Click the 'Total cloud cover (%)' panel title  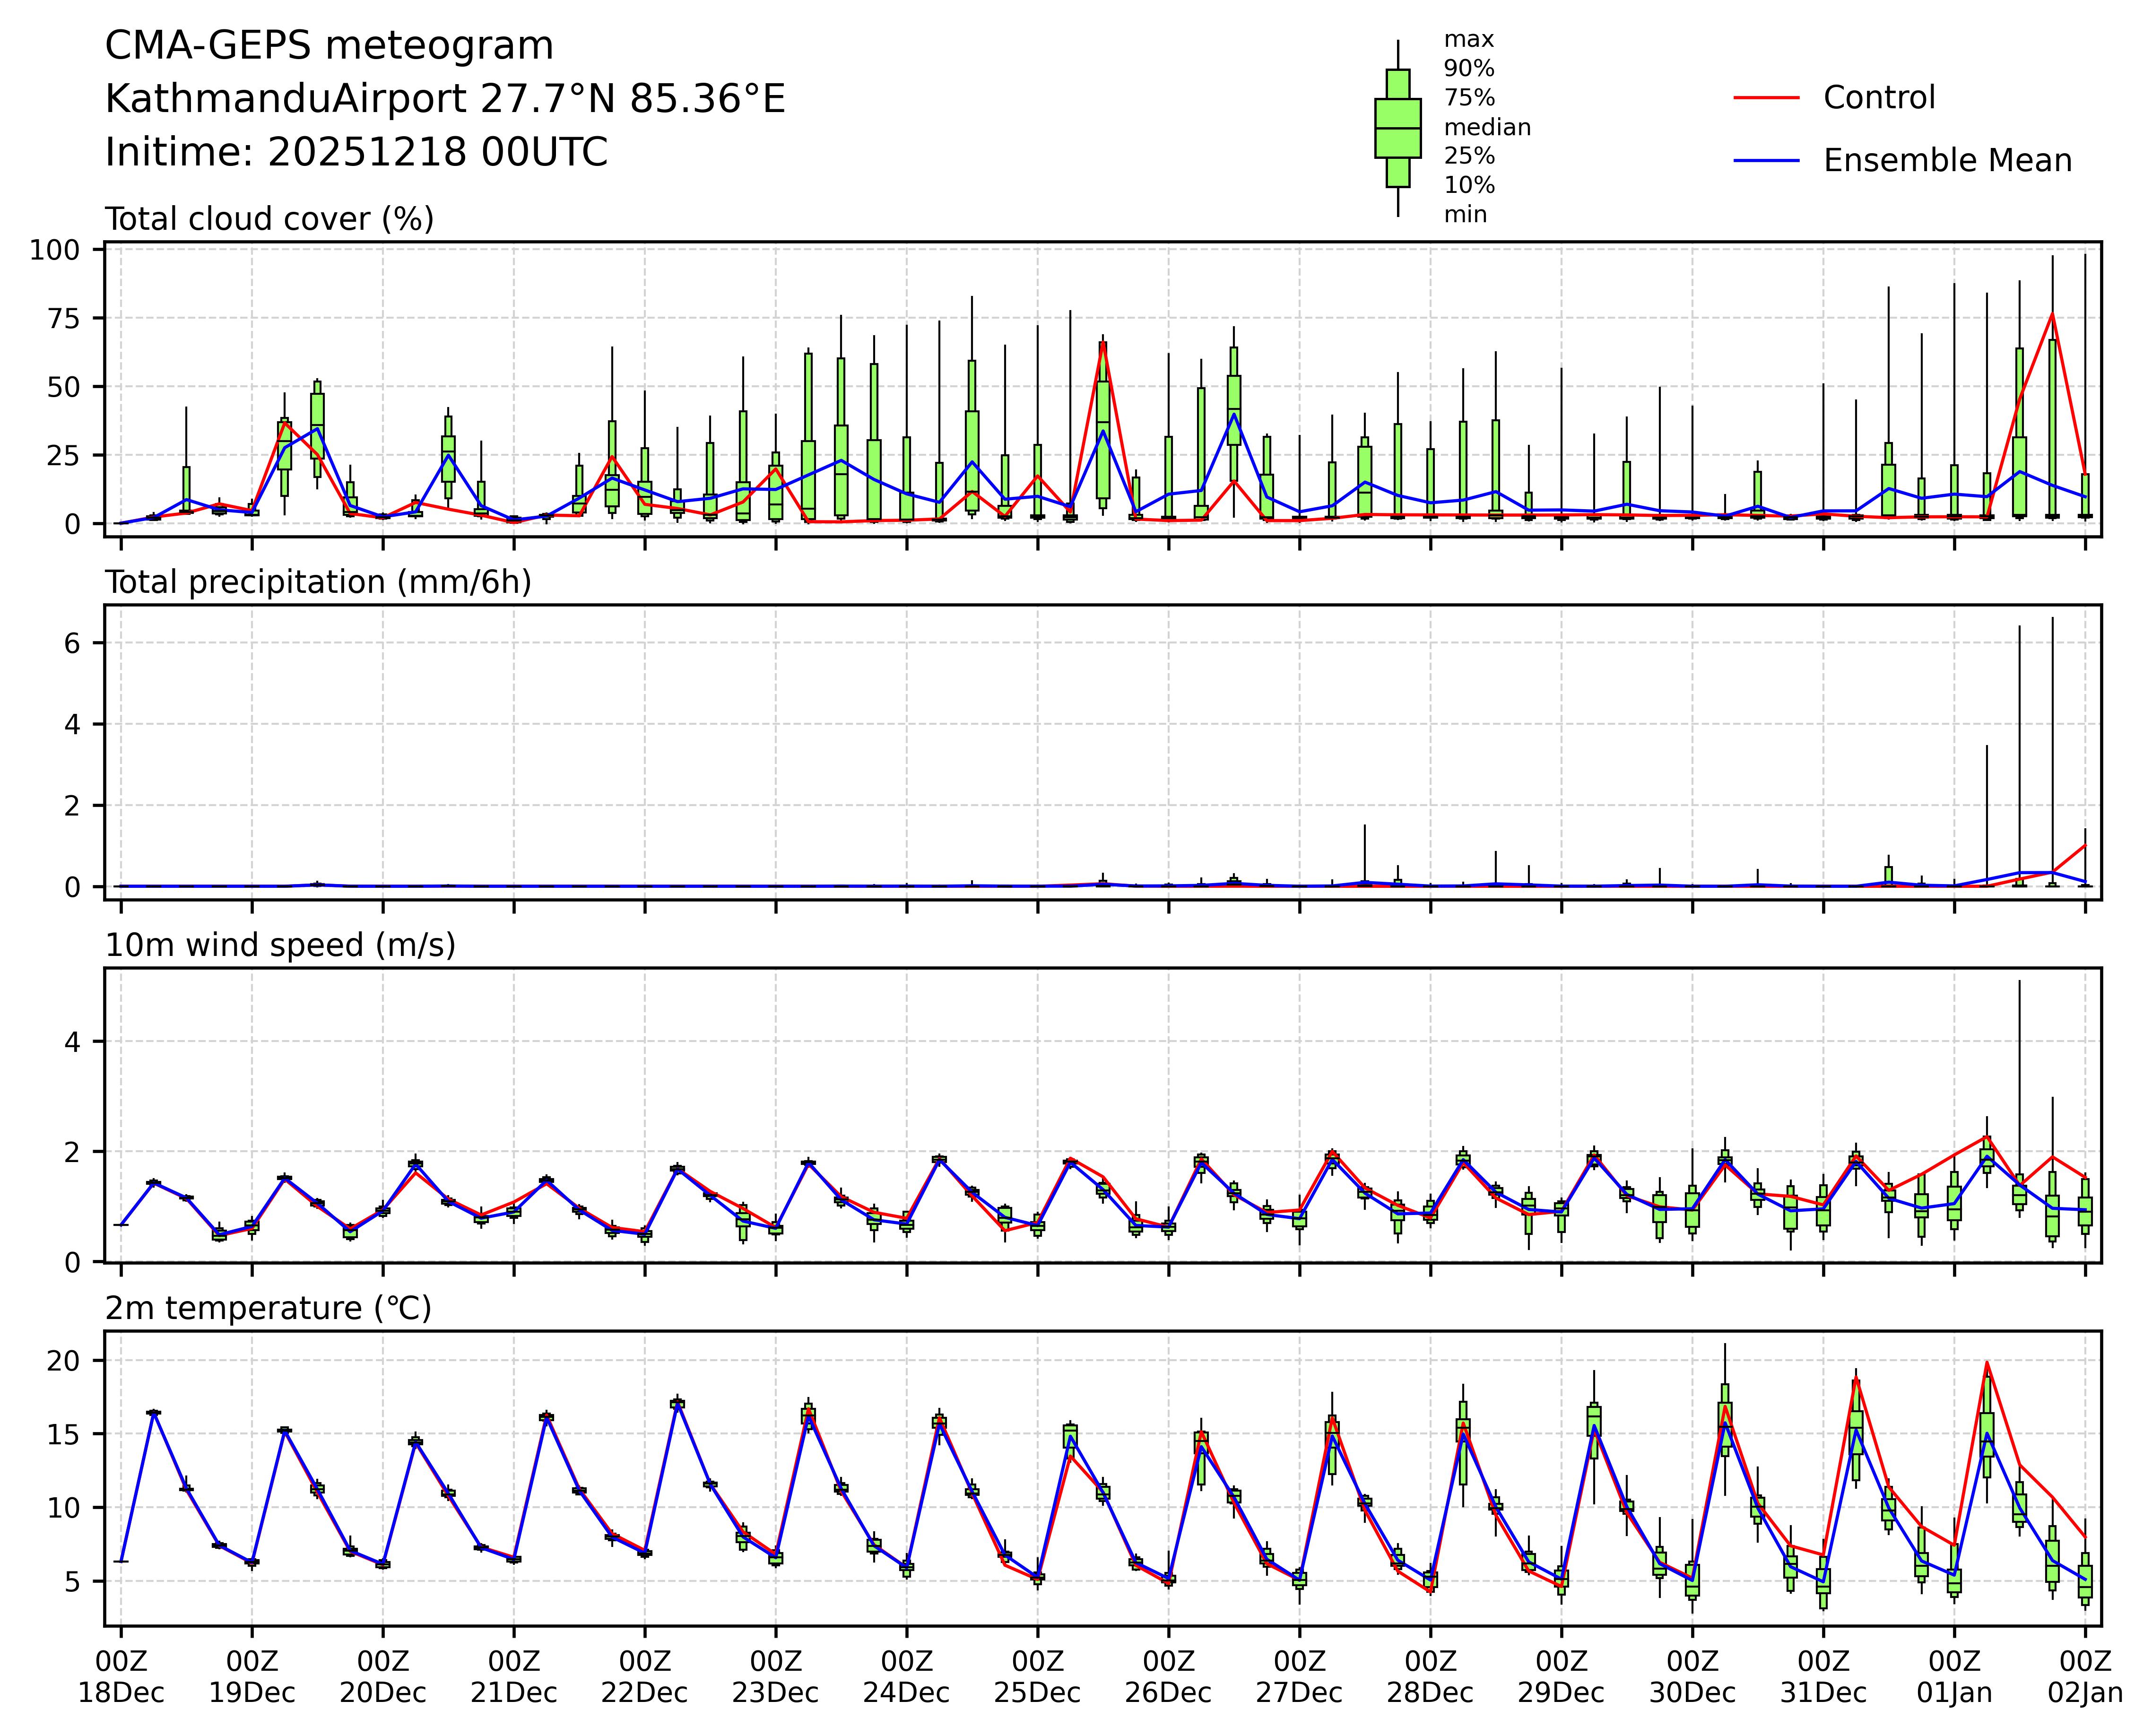[269, 219]
